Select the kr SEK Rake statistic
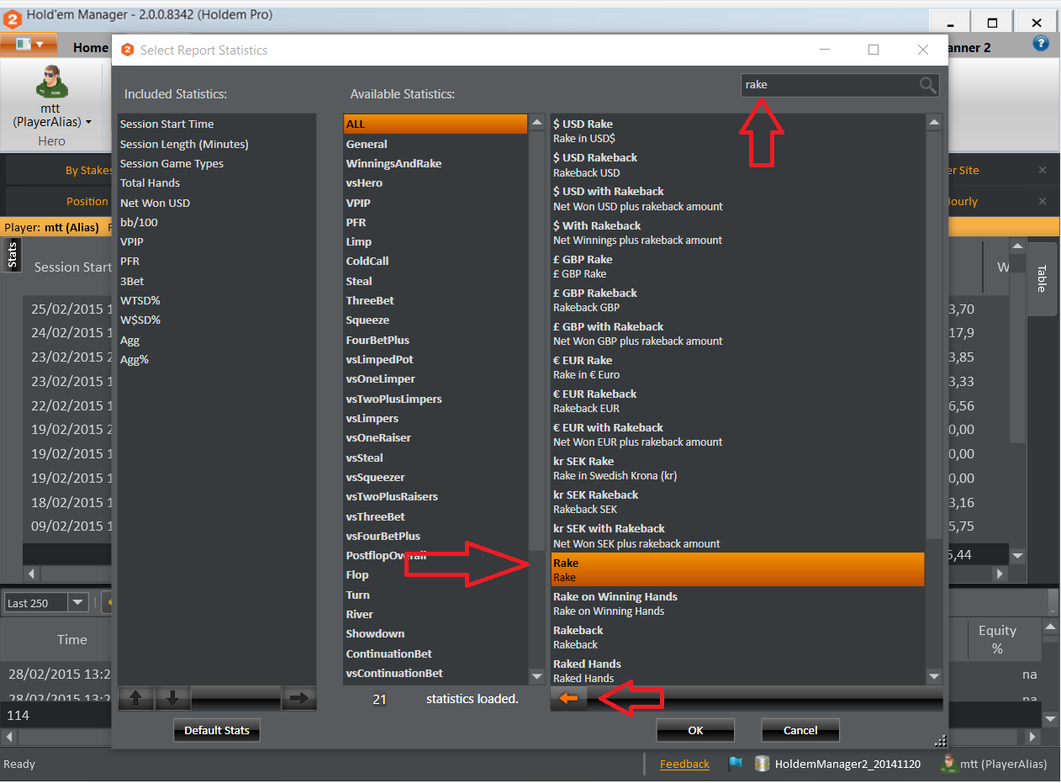Screen dimensions: 1061x783 click(x=737, y=468)
